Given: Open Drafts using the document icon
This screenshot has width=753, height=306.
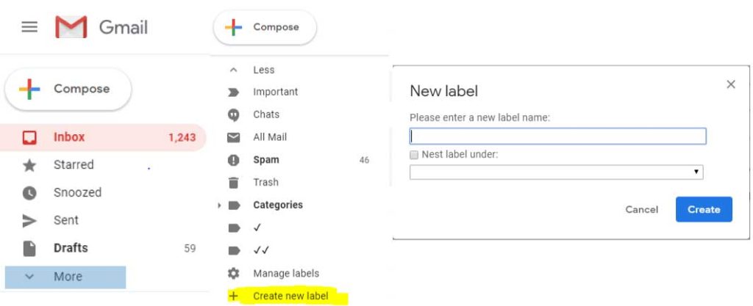Looking at the screenshot, I should pyautogui.click(x=29, y=248).
